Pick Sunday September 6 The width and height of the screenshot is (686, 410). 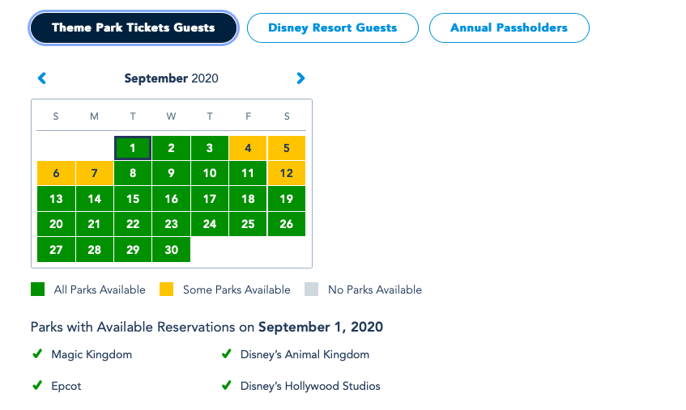tap(56, 173)
